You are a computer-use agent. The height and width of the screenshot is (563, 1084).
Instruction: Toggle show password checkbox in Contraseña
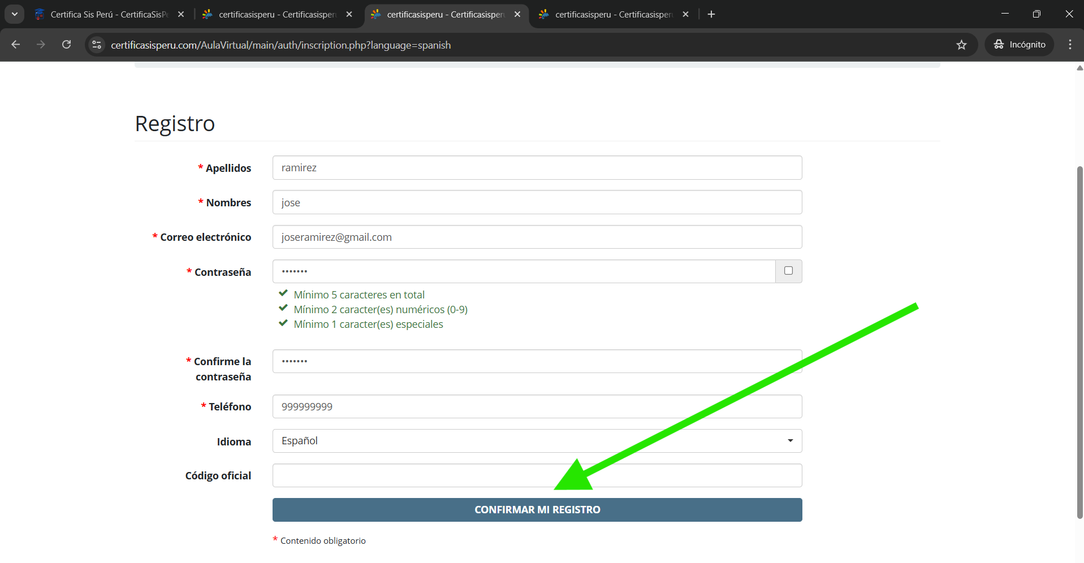tap(788, 271)
